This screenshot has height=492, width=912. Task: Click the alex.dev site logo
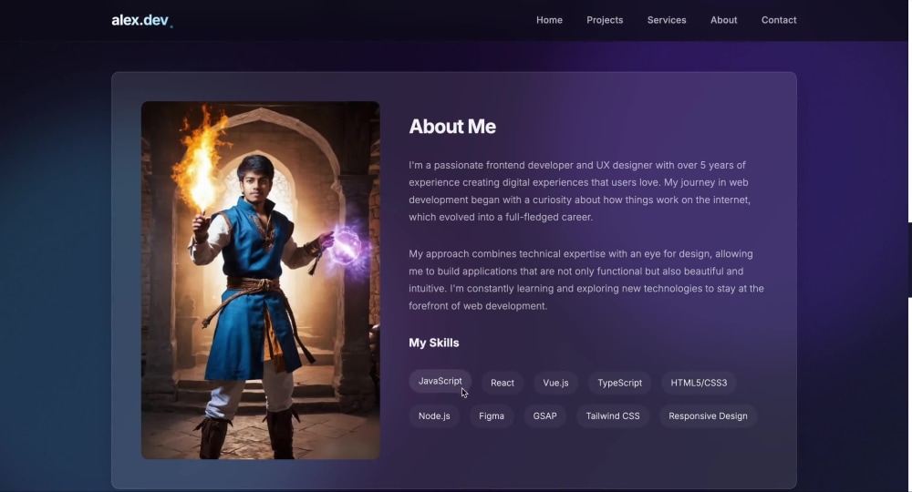click(x=142, y=20)
